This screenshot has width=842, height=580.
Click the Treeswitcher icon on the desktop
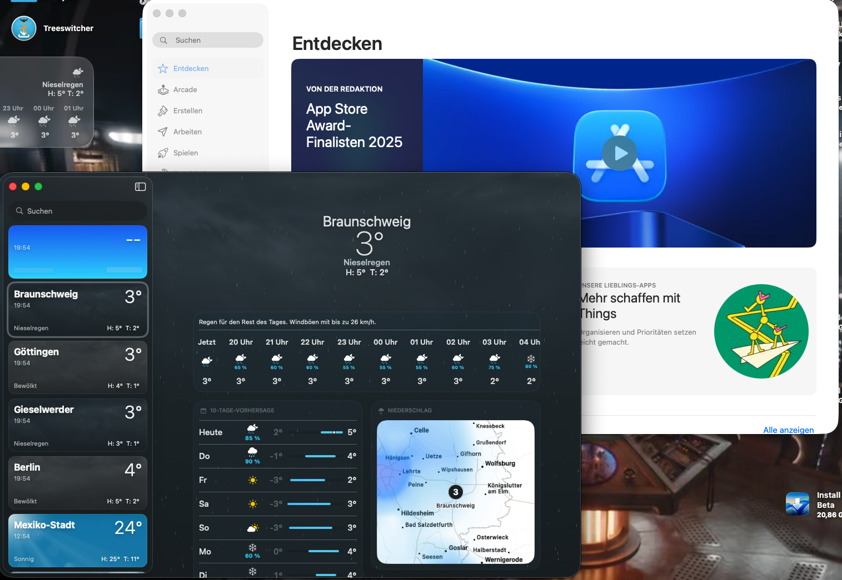pyautogui.click(x=24, y=28)
